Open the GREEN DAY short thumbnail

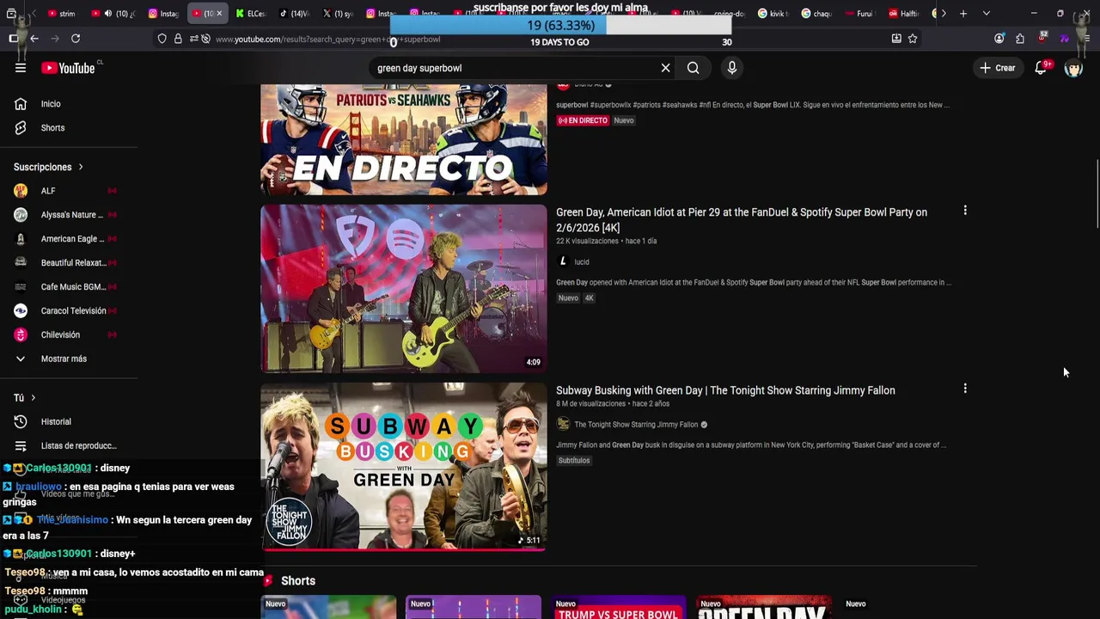tap(764, 607)
